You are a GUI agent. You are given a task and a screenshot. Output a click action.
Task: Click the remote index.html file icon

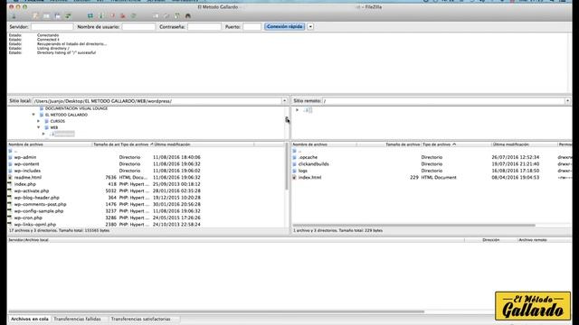[x=294, y=177]
